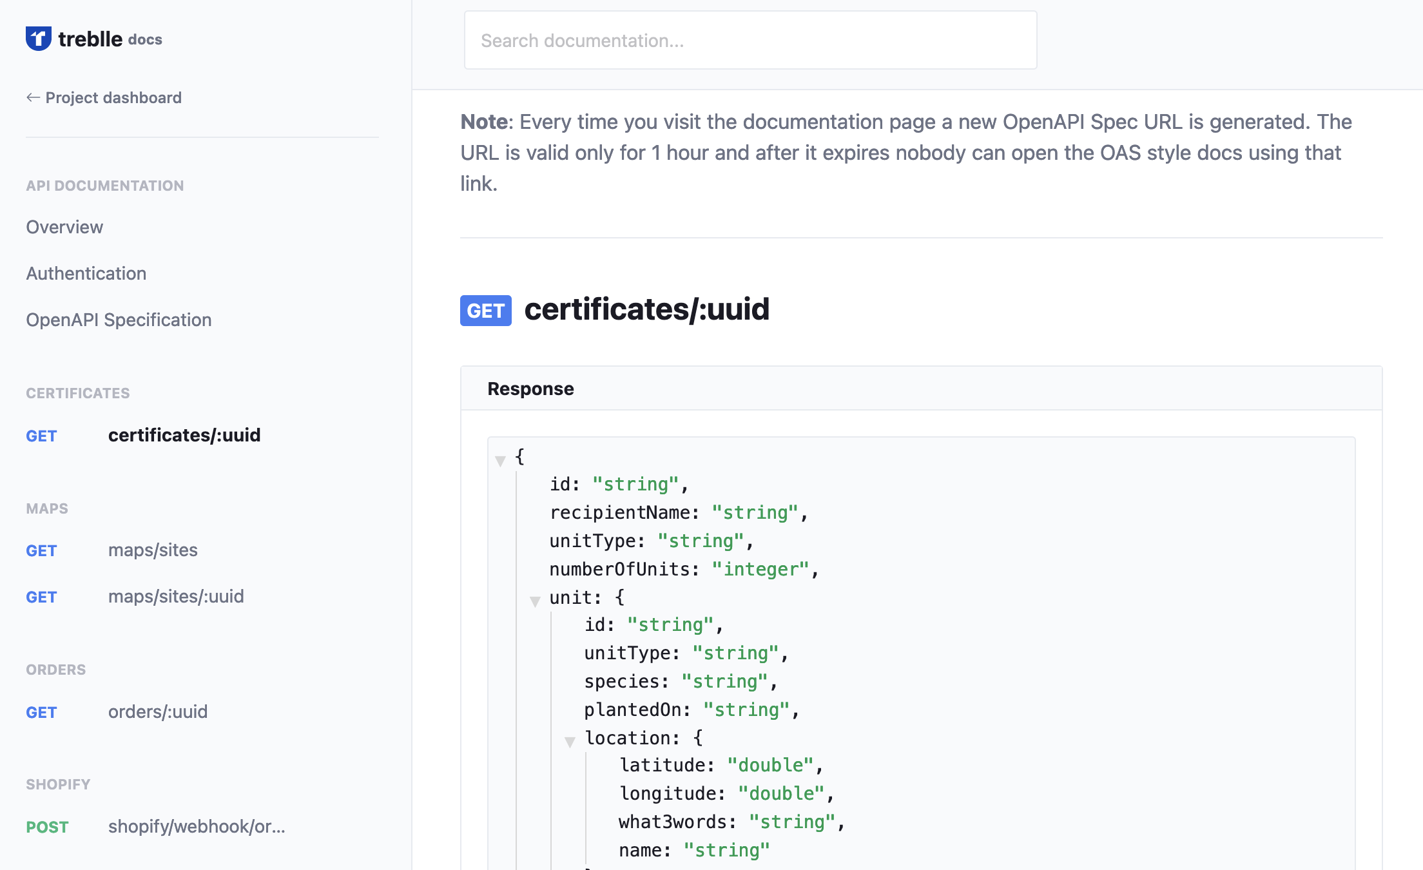Collapse the root JSON object triangle
This screenshot has width=1423, height=870.
[500, 460]
